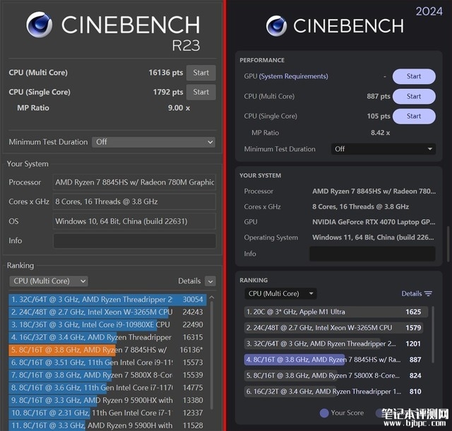Select 2024 rank 1 Apple M1 Ultra row
The width and height of the screenshot is (452, 431).
coord(336,312)
